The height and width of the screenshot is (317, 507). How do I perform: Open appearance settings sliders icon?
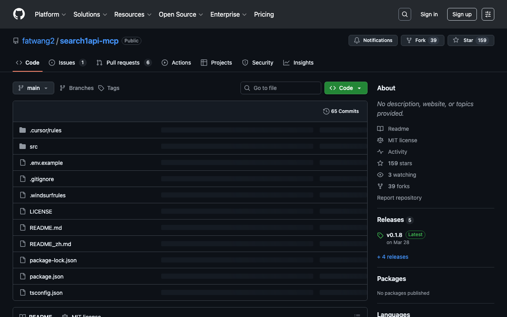tap(488, 14)
